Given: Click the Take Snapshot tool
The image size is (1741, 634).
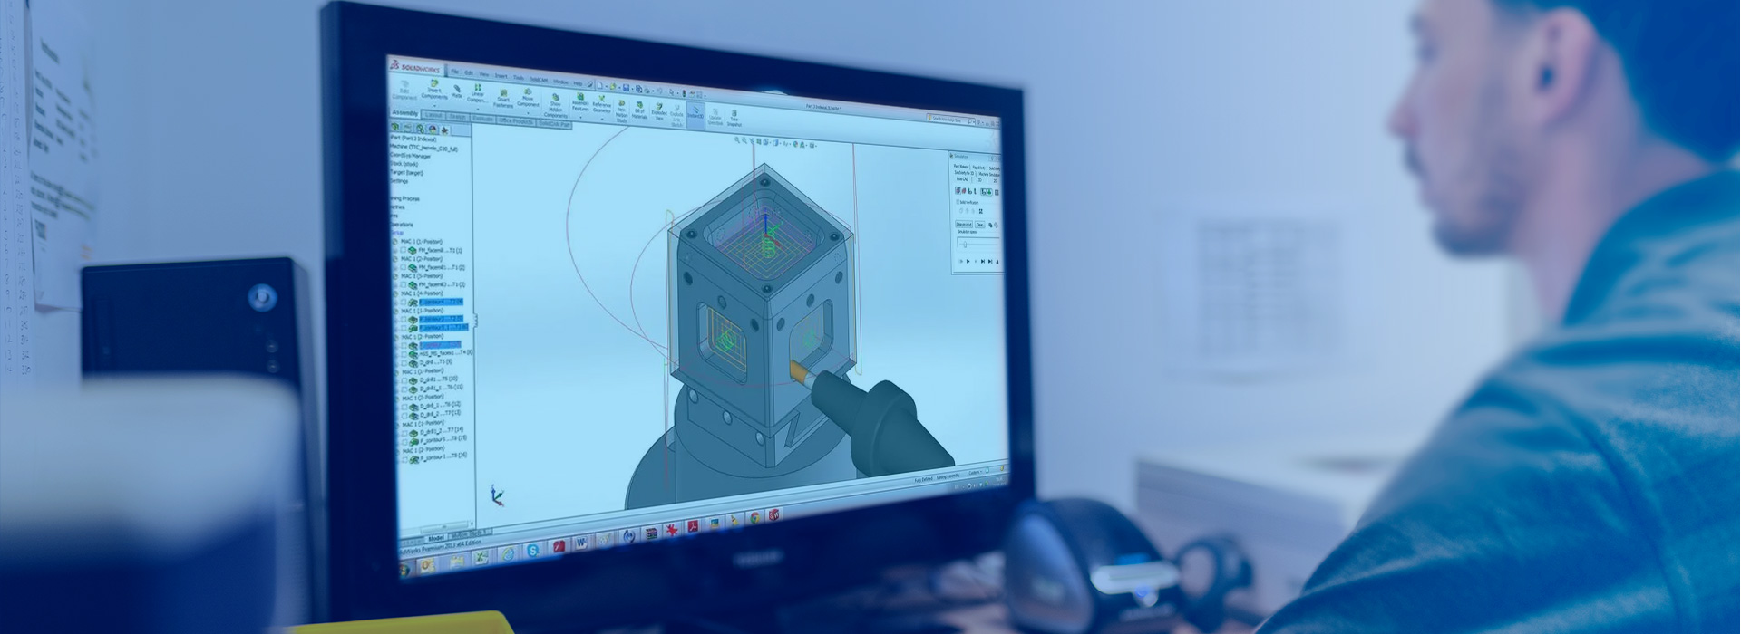Looking at the screenshot, I should (x=734, y=119).
